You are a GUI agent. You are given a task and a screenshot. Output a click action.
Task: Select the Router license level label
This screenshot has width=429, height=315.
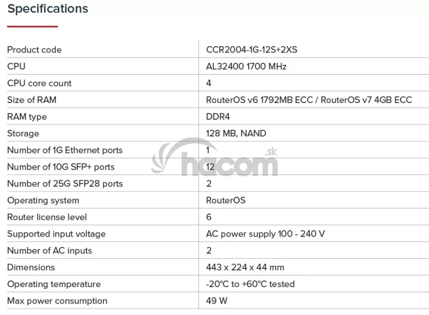coord(47,217)
